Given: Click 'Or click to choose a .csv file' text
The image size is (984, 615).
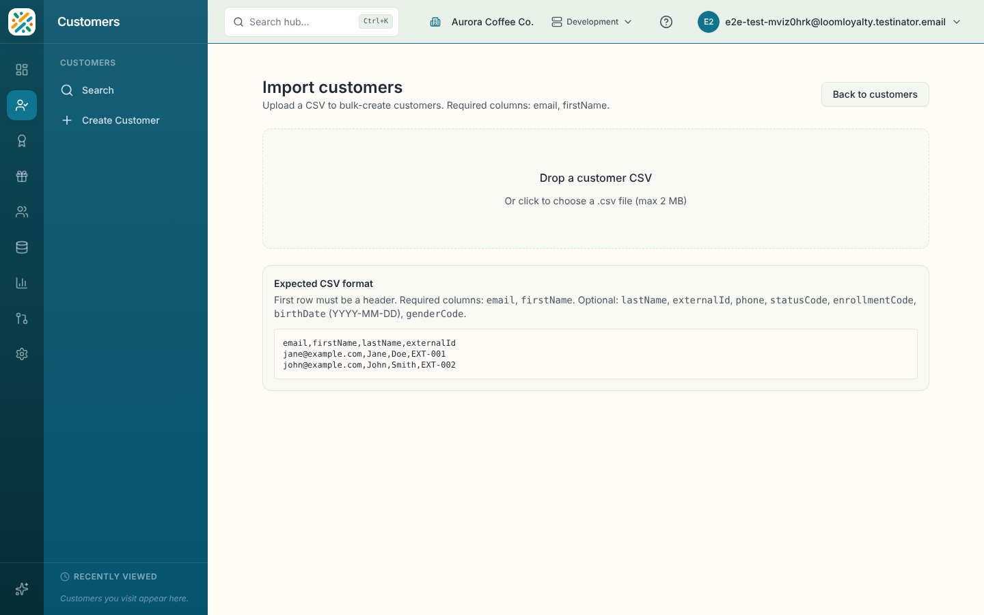Looking at the screenshot, I should click(596, 201).
